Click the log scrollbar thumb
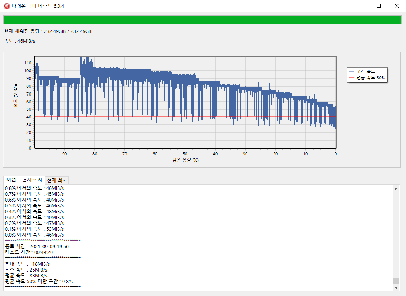 click(396, 281)
